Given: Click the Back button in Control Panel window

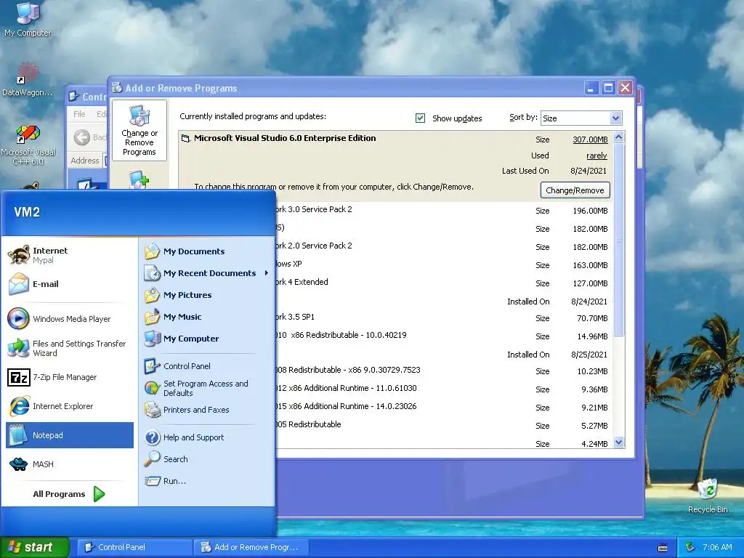Looking at the screenshot, I should tap(89, 137).
